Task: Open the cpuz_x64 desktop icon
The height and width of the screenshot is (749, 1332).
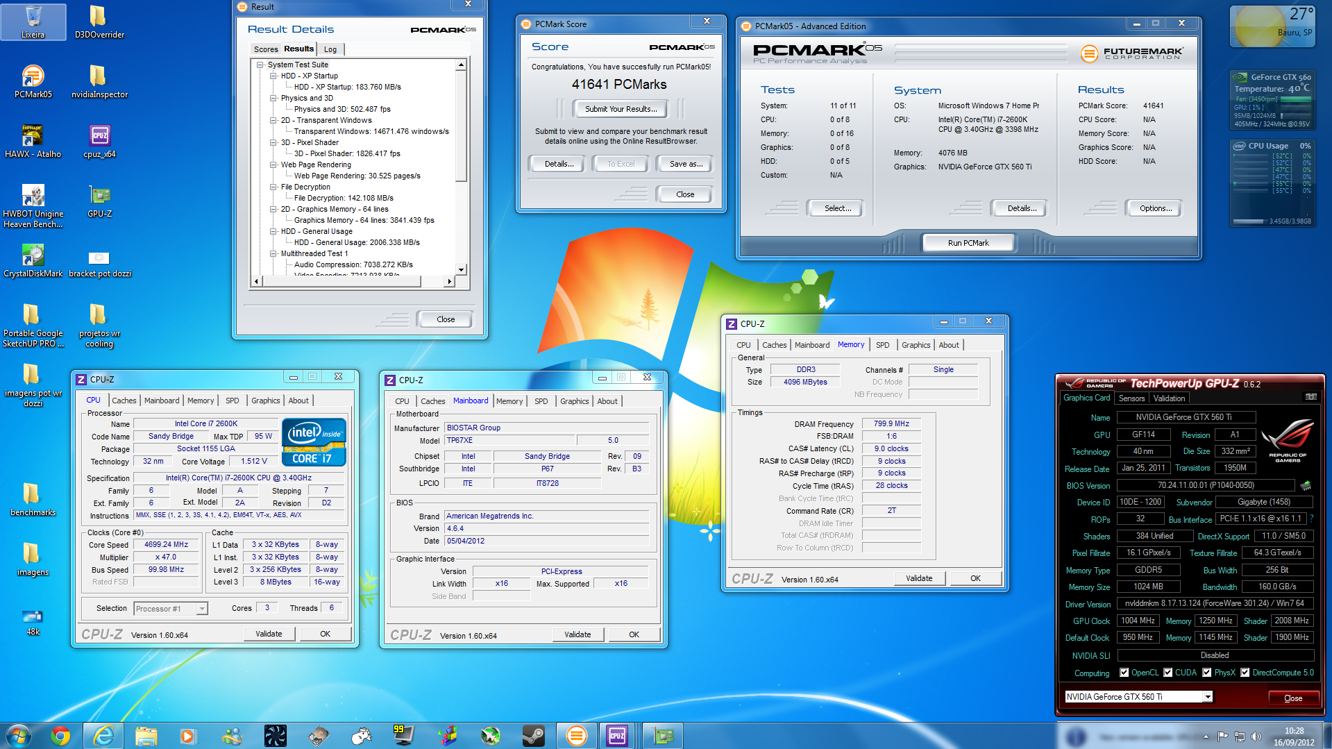Action: [x=99, y=141]
